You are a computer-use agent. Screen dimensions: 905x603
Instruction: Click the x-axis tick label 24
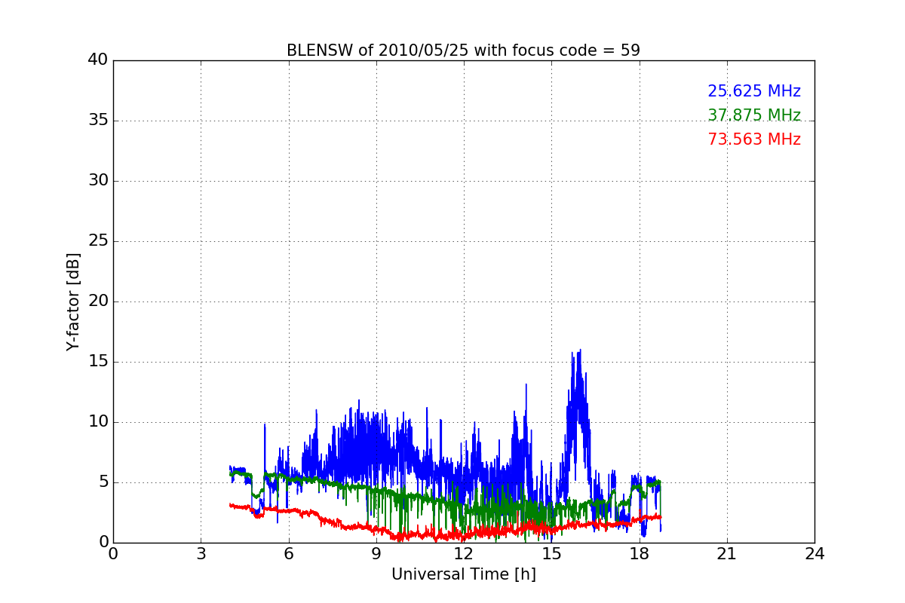[814, 553]
